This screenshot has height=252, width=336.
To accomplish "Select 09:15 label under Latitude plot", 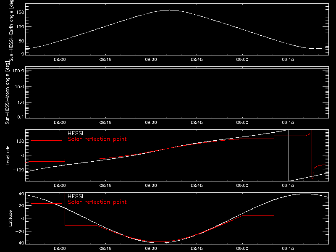I will click(288, 248).
